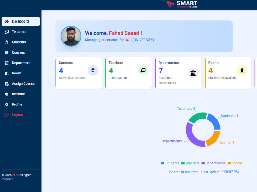Click the green Teachers legend swatch
This screenshot has height=192, width=257.
pos(183,163)
